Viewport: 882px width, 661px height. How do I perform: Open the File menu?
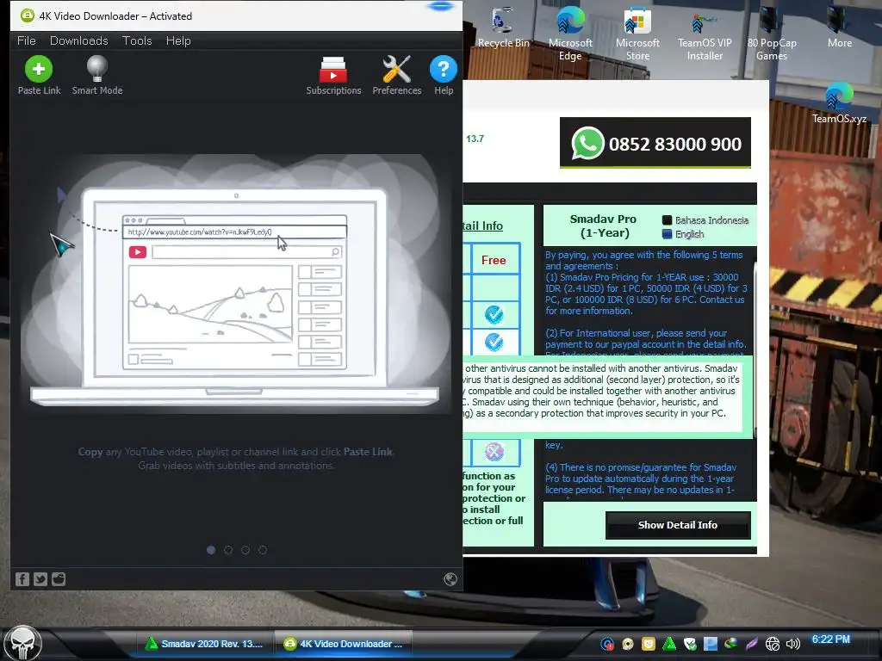click(27, 40)
